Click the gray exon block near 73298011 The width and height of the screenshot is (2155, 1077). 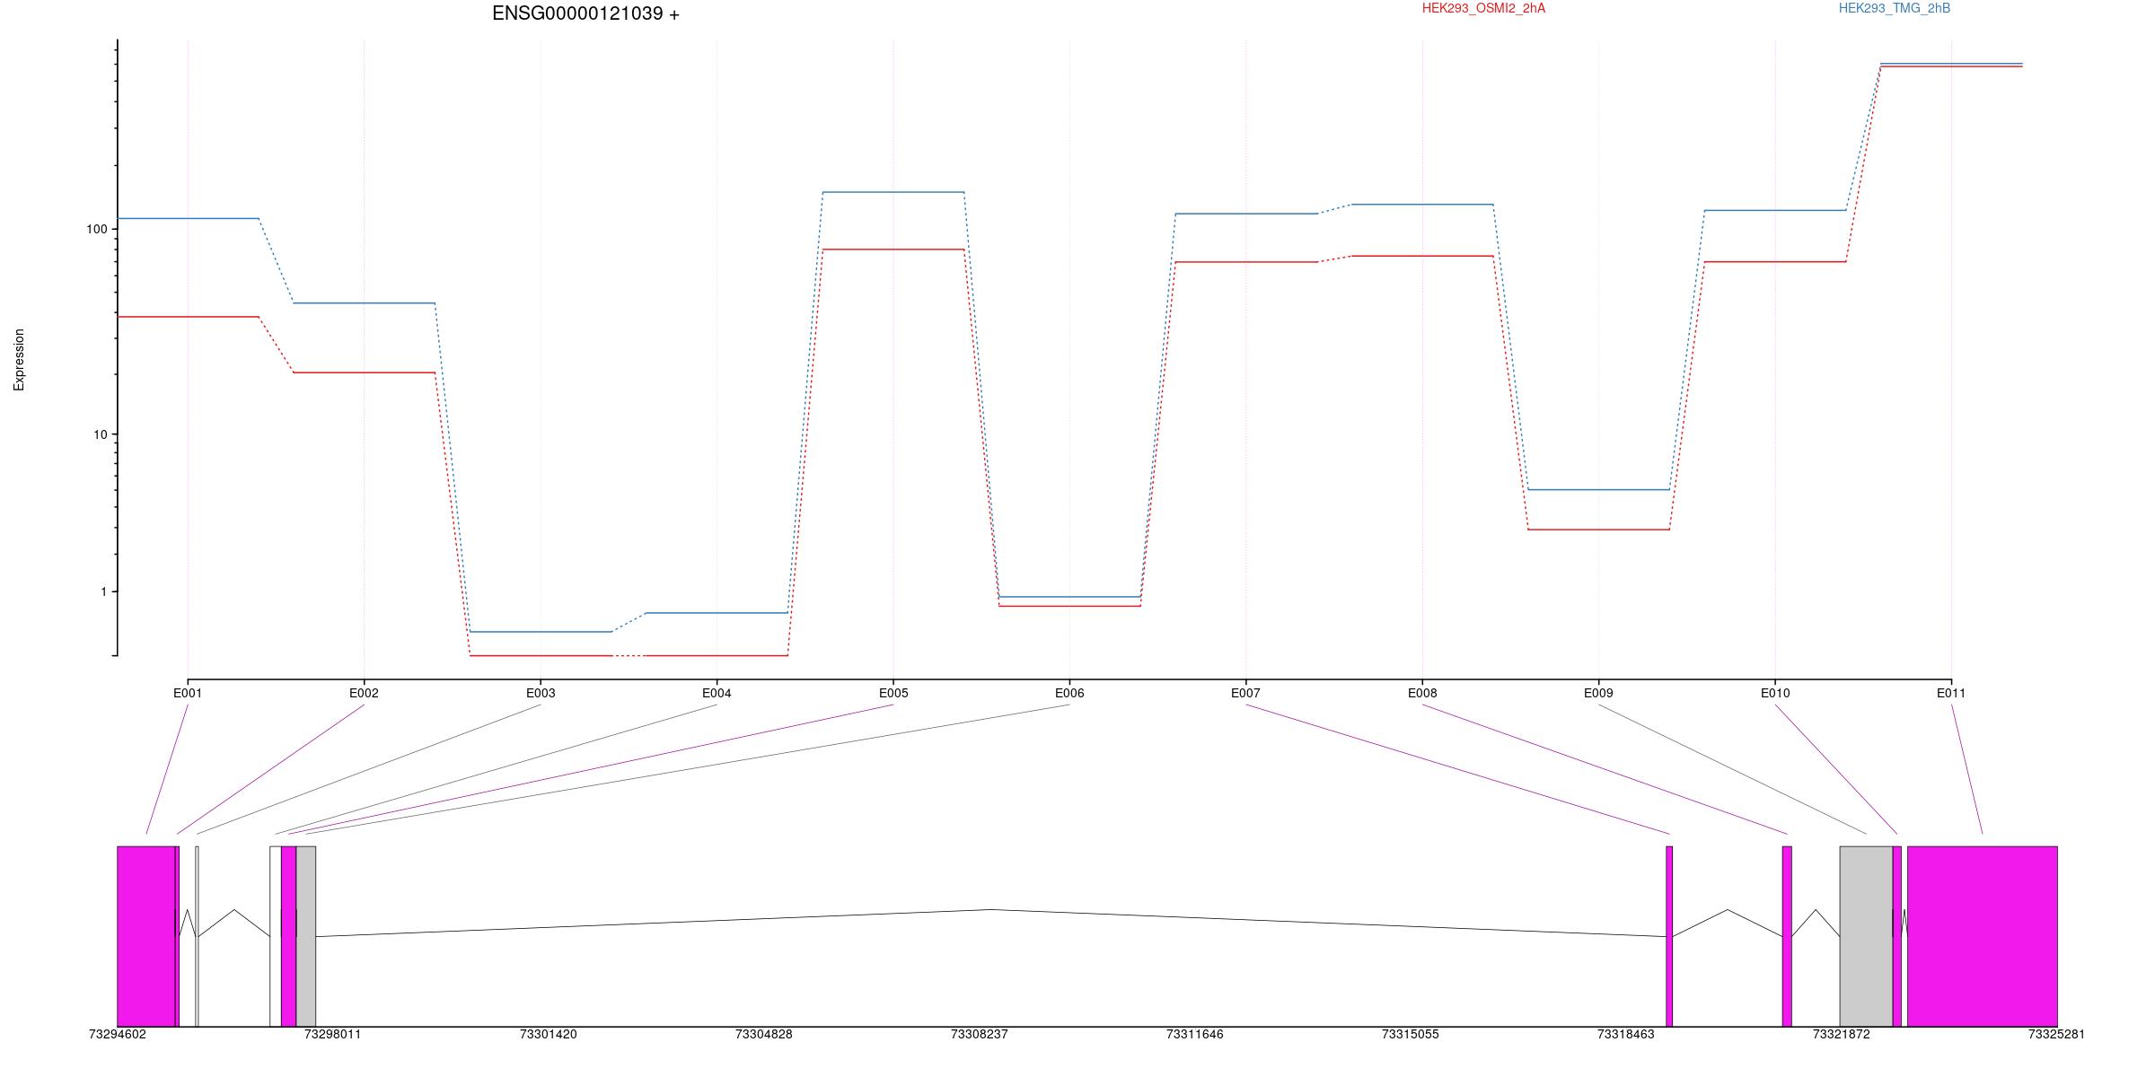pos(306,936)
